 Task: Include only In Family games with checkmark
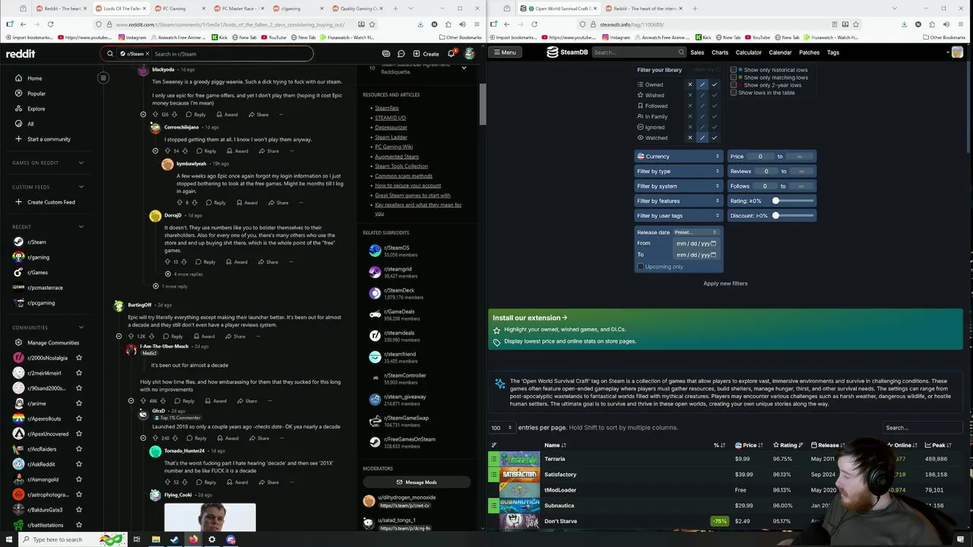pyautogui.click(x=715, y=116)
